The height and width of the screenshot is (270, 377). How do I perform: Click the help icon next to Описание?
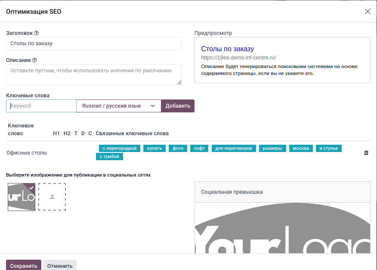pyautogui.click(x=34, y=60)
